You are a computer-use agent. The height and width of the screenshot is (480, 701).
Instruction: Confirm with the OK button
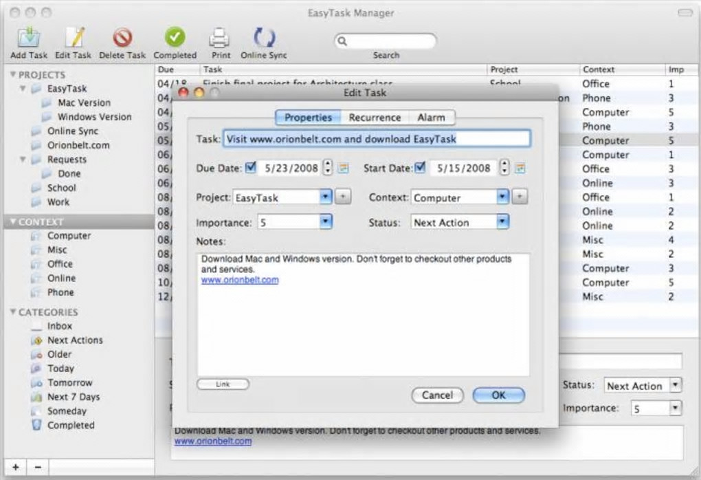tap(498, 395)
